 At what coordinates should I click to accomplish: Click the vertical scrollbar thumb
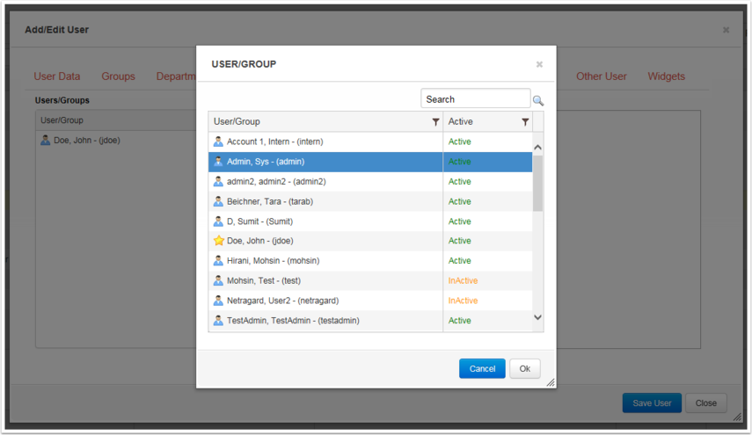coord(537,184)
